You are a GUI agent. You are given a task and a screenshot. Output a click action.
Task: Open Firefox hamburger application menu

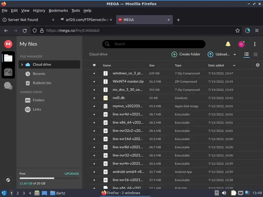[x=257, y=31]
